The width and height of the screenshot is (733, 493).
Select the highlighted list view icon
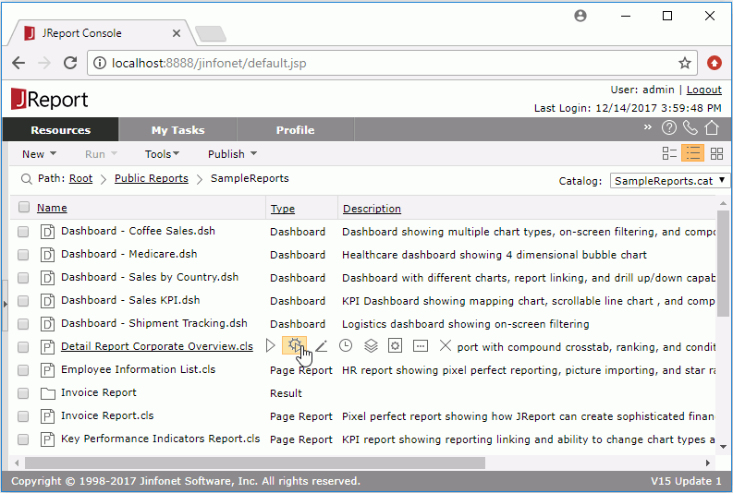point(693,153)
